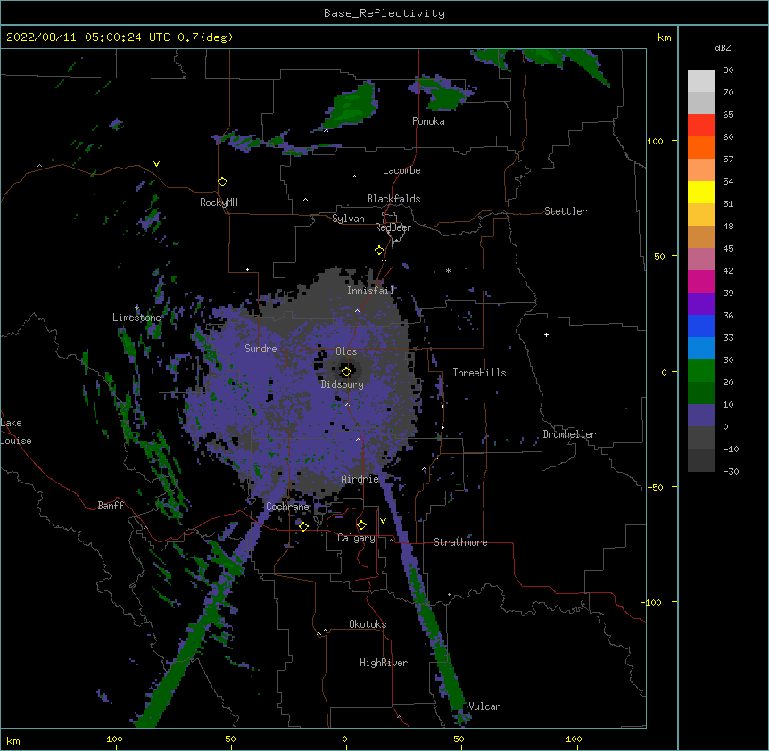Pick the light blue 30-33 dBZ swatch

coord(701,349)
